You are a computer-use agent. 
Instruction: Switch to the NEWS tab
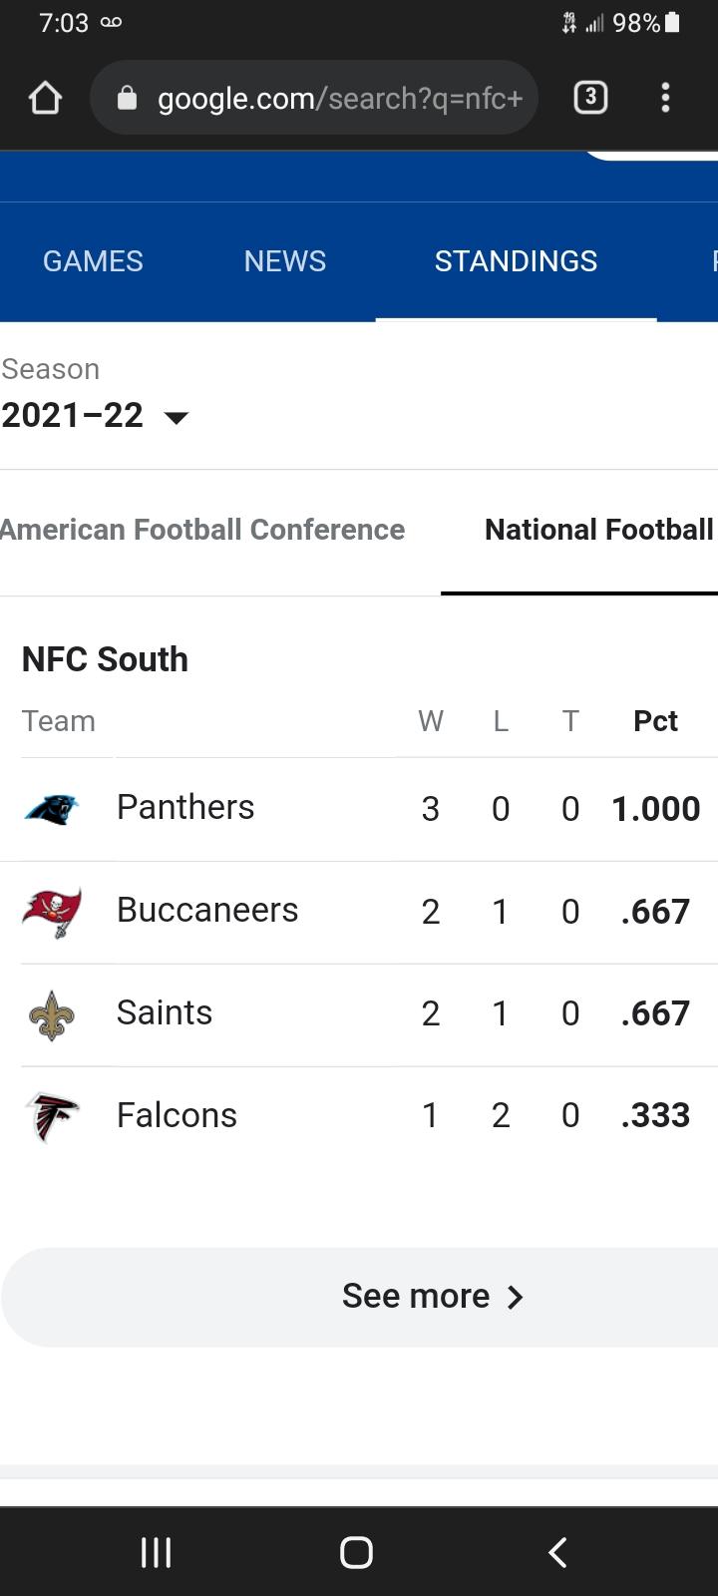pyautogui.click(x=285, y=261)
